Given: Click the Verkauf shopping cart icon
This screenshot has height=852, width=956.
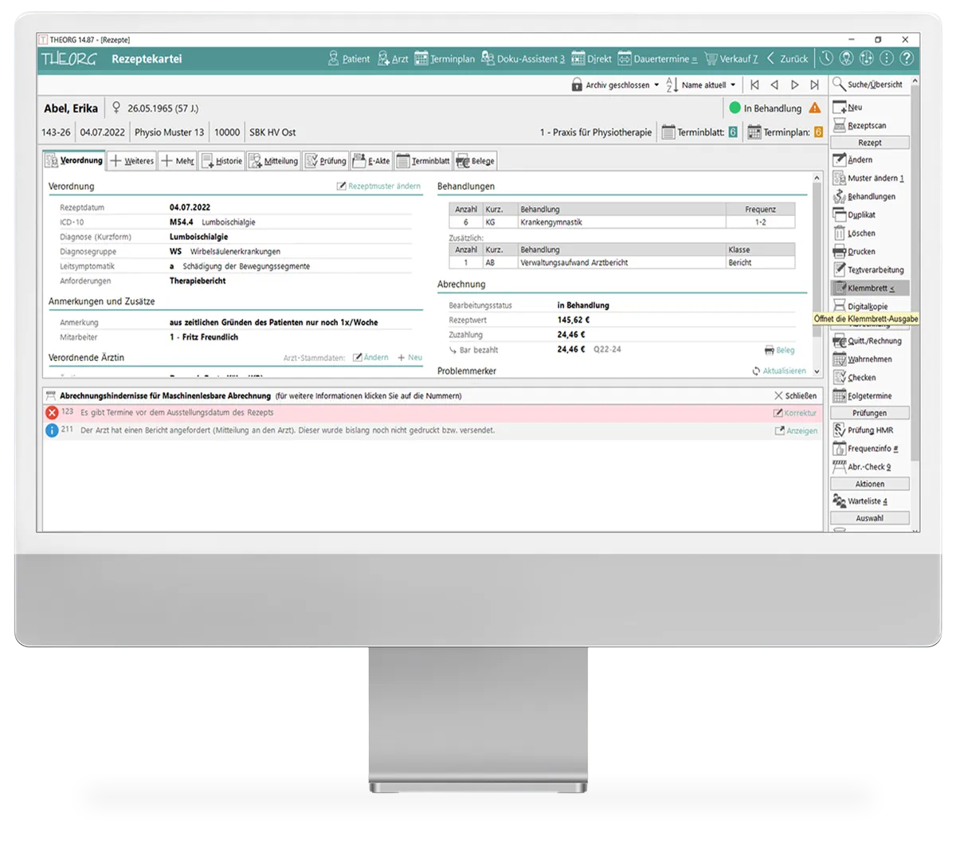Looking at the screenshot, I should (x=711, y=59).
